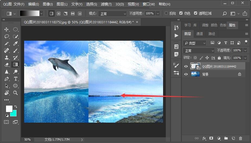The width and height of the screenshot is (251, 143).
Task: Toggle lock transparent pixels
Action: 195,58
